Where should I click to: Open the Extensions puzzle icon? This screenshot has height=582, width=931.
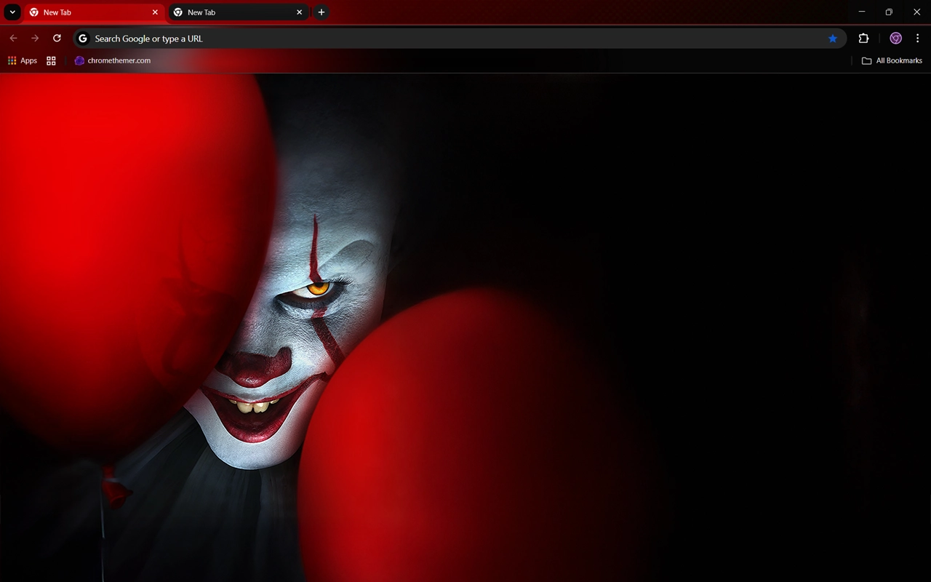[863, 39]
